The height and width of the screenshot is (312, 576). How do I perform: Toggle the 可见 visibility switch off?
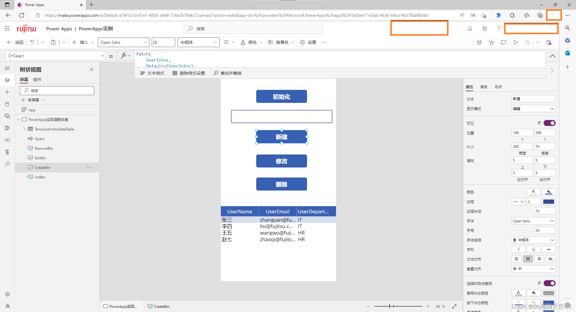(549, 123)
